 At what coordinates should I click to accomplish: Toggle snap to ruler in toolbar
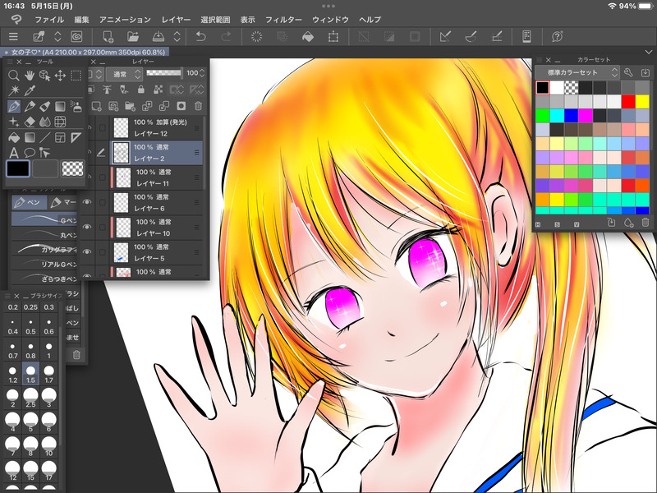445,37
